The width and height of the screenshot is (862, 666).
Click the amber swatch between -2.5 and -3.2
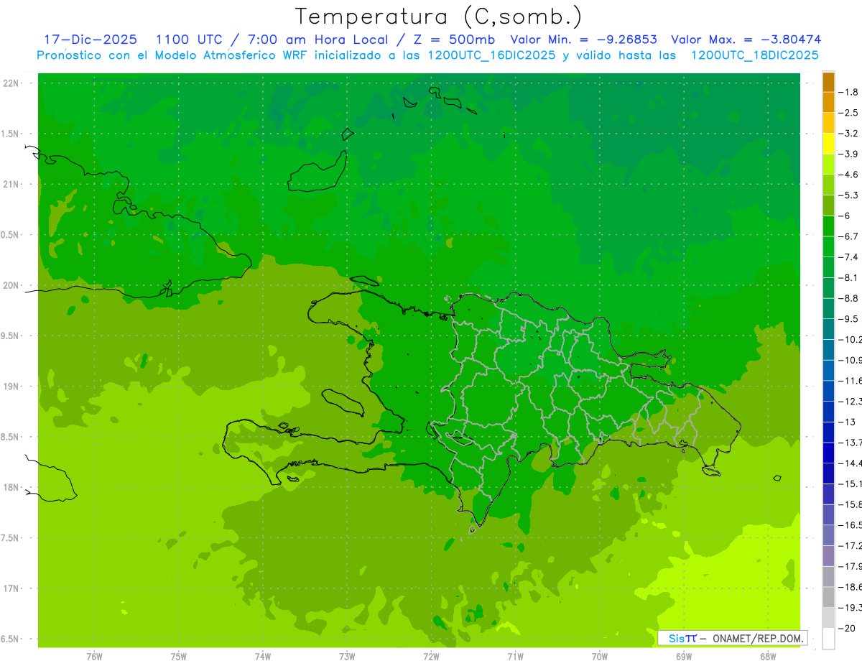(828, 123)
